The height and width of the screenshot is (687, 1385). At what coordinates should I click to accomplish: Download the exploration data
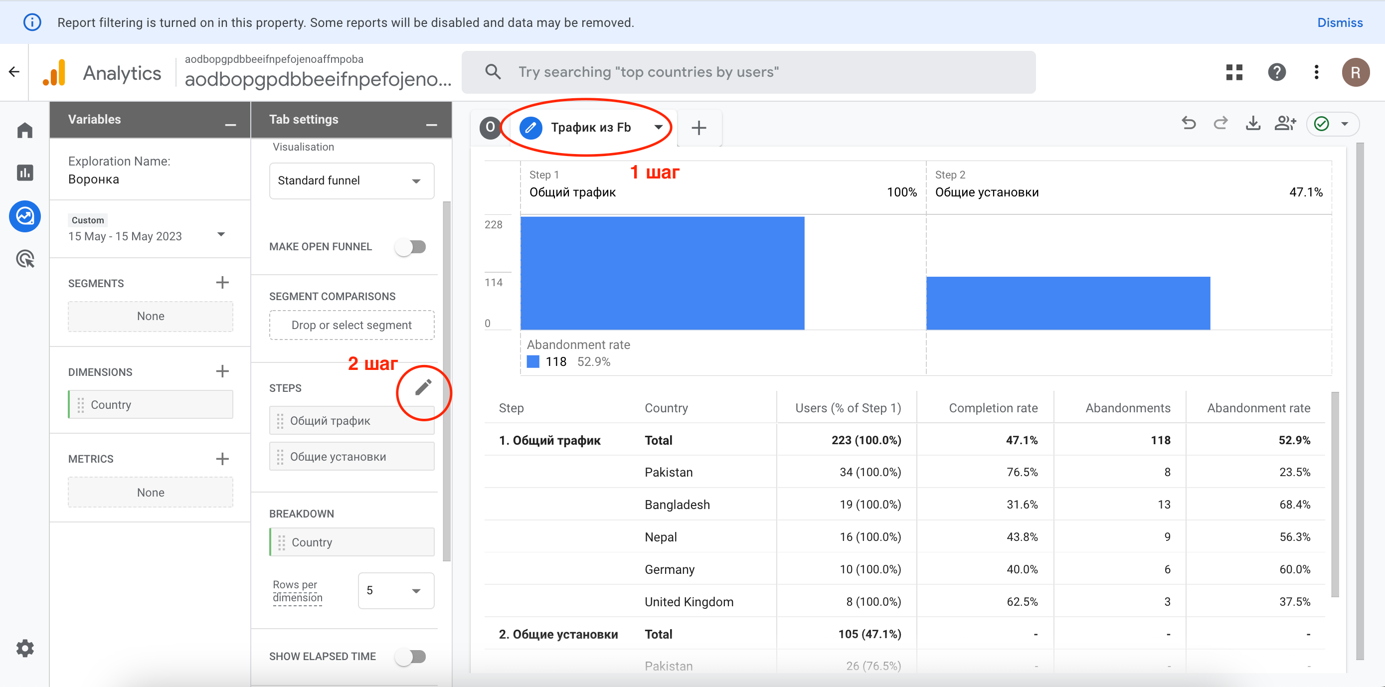(x=1253, y=124)
